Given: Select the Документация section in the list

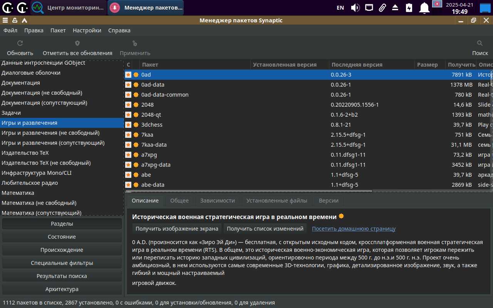Looking at the screenshot, I should coord(62,83).
